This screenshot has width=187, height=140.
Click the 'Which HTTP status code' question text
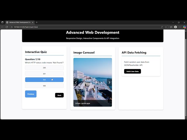(44, 63)
